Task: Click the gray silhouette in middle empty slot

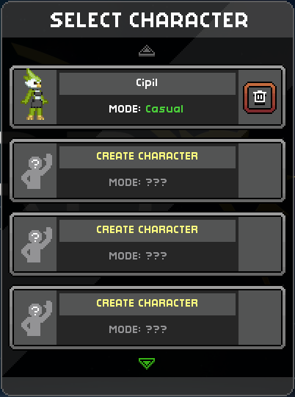Action: click(x=37, y=245)
